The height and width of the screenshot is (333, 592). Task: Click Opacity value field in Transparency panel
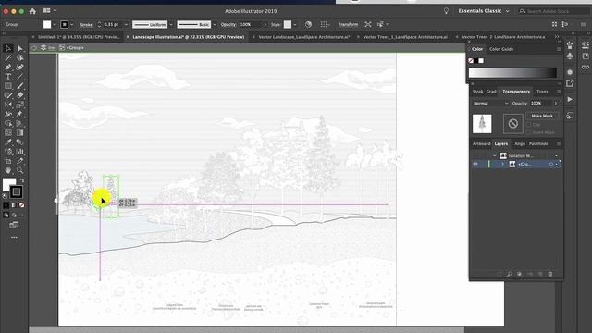(x=540, y=103)
